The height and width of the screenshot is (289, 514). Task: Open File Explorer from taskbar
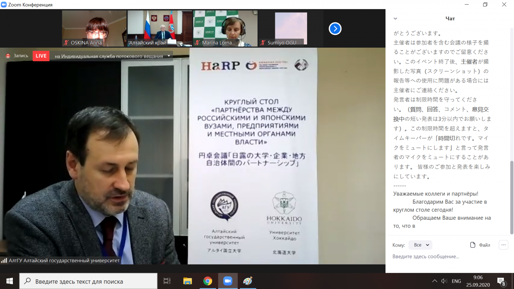click(x=187, y=281)
